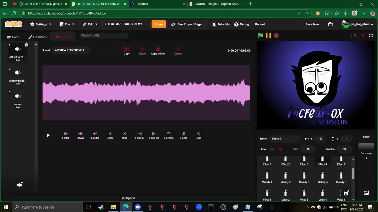Image resolution: width=378 pixels, height=212 pixels.
Task: Edit the sound name field
Action: 72,50
